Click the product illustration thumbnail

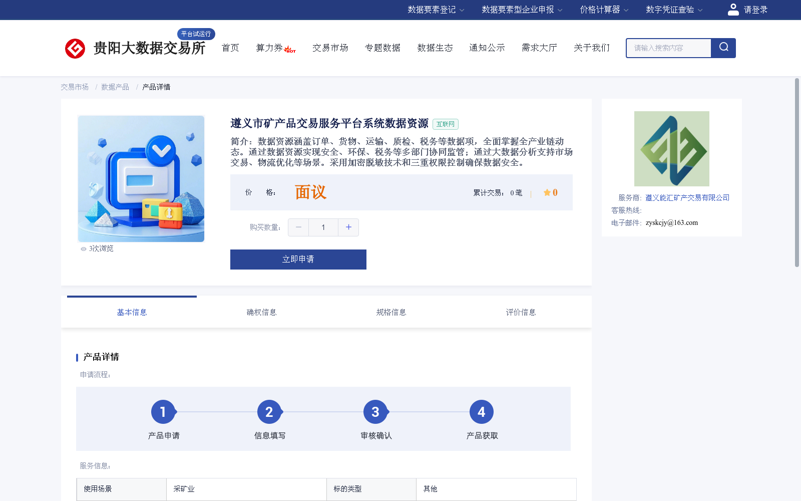click(141, 179)
